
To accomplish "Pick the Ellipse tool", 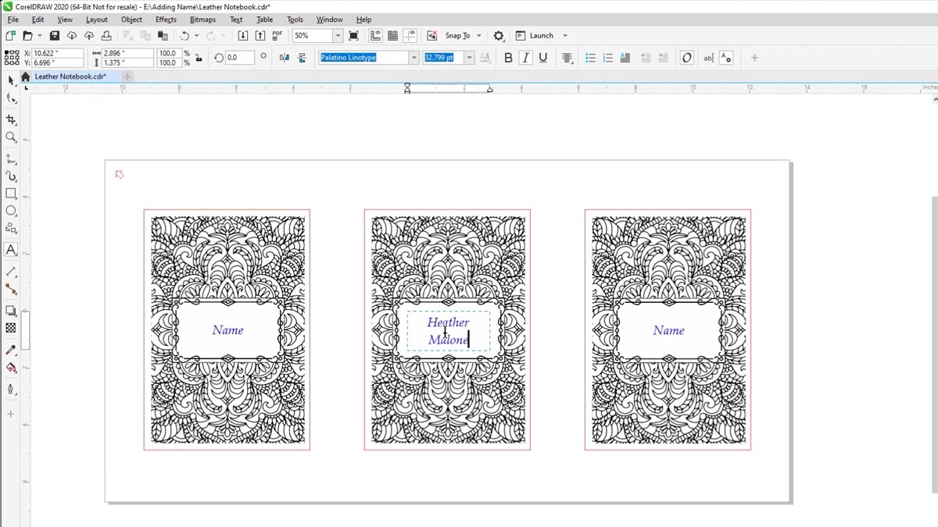I will 11,211.
